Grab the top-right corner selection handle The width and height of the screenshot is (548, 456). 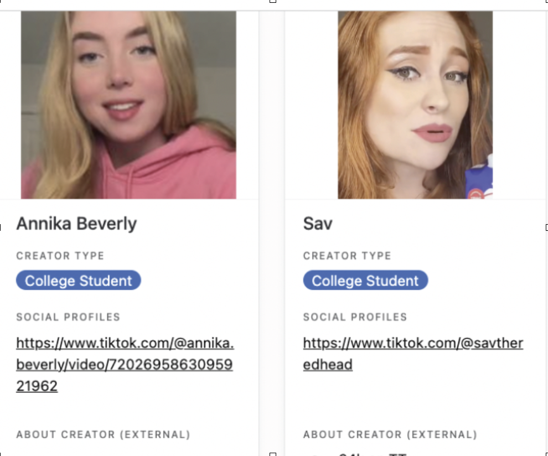pyautogui.click(x=547, y=1)
